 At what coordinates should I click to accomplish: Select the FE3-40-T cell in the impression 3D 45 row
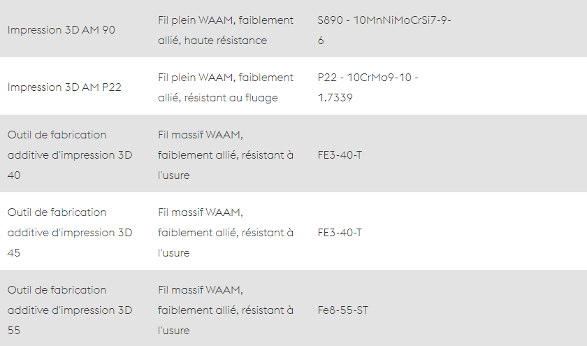pyautogui.click(x=340, y=233)
